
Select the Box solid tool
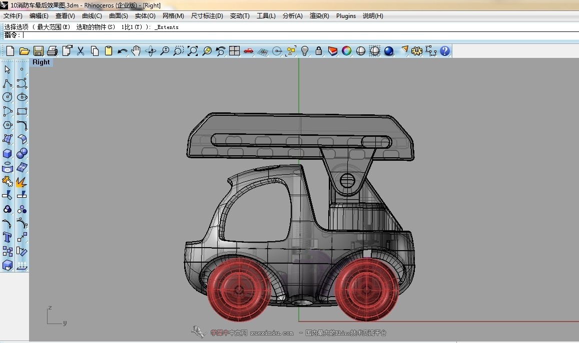(x=8, y=153)
